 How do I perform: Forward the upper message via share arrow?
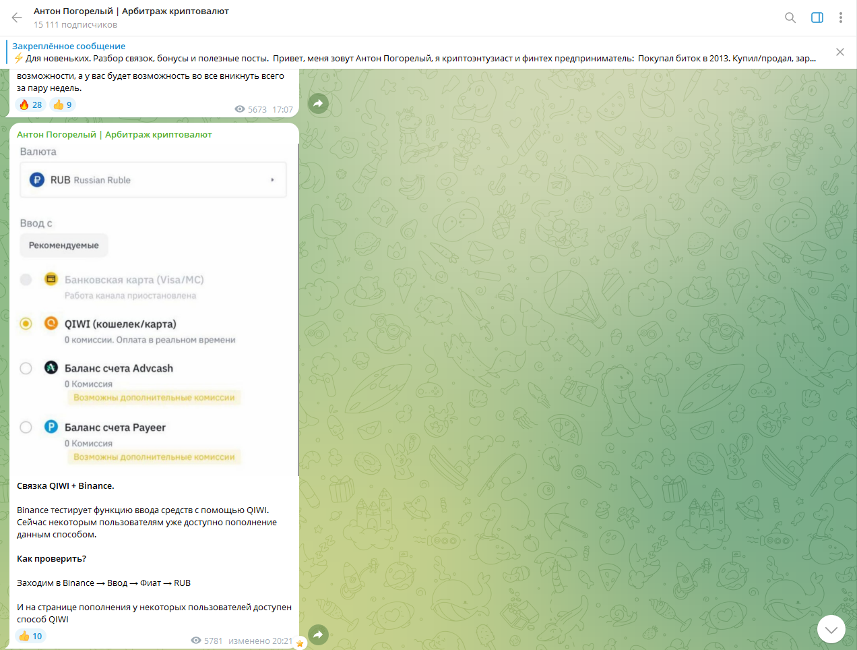318,103
